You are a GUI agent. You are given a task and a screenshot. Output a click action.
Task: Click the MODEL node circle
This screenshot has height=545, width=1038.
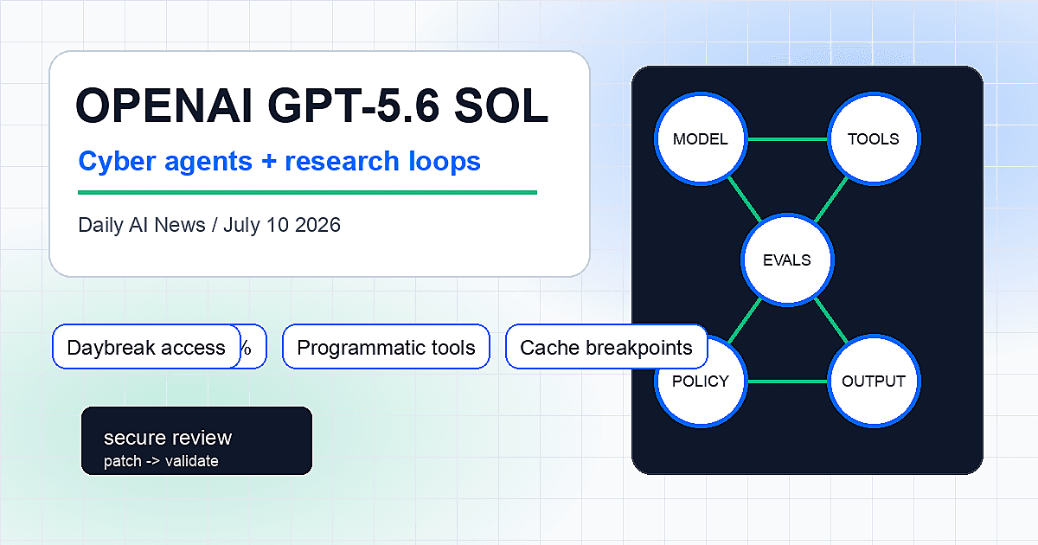(x=701, y=139)
